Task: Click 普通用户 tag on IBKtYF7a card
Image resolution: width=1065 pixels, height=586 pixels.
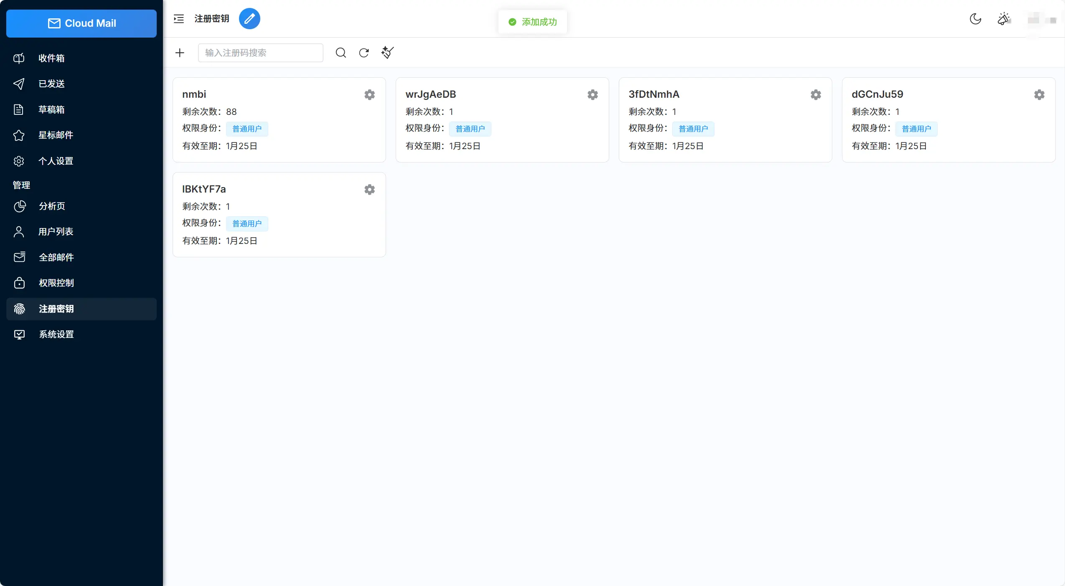Action: point(247,224)
